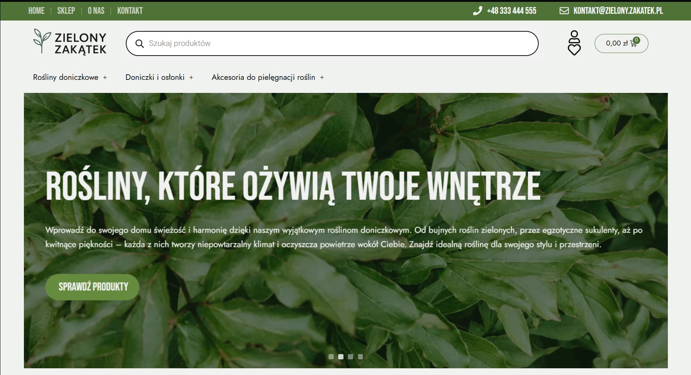Click the kontakt@zielony.zakatek.pl email link

[618, 11]
